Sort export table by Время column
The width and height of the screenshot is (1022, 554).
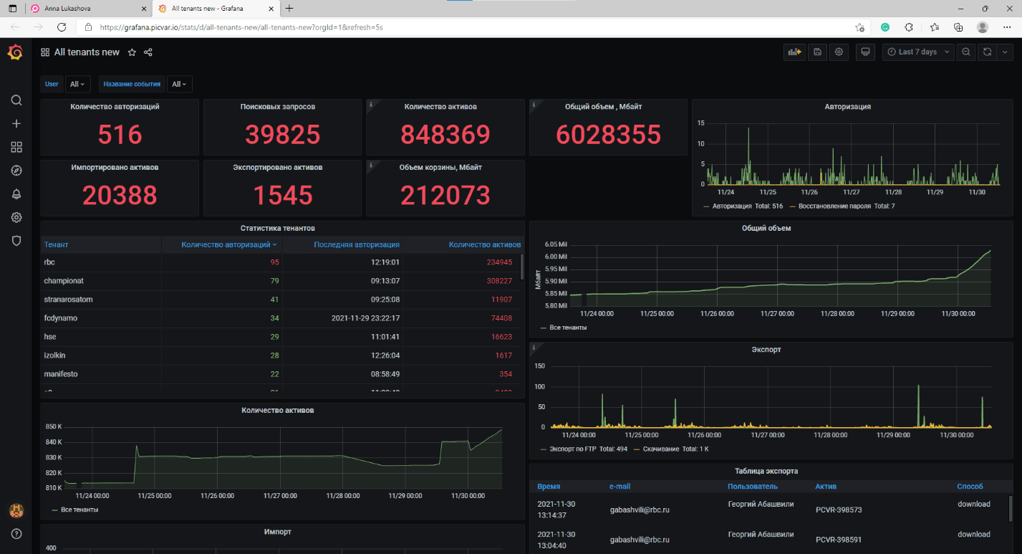549,487
